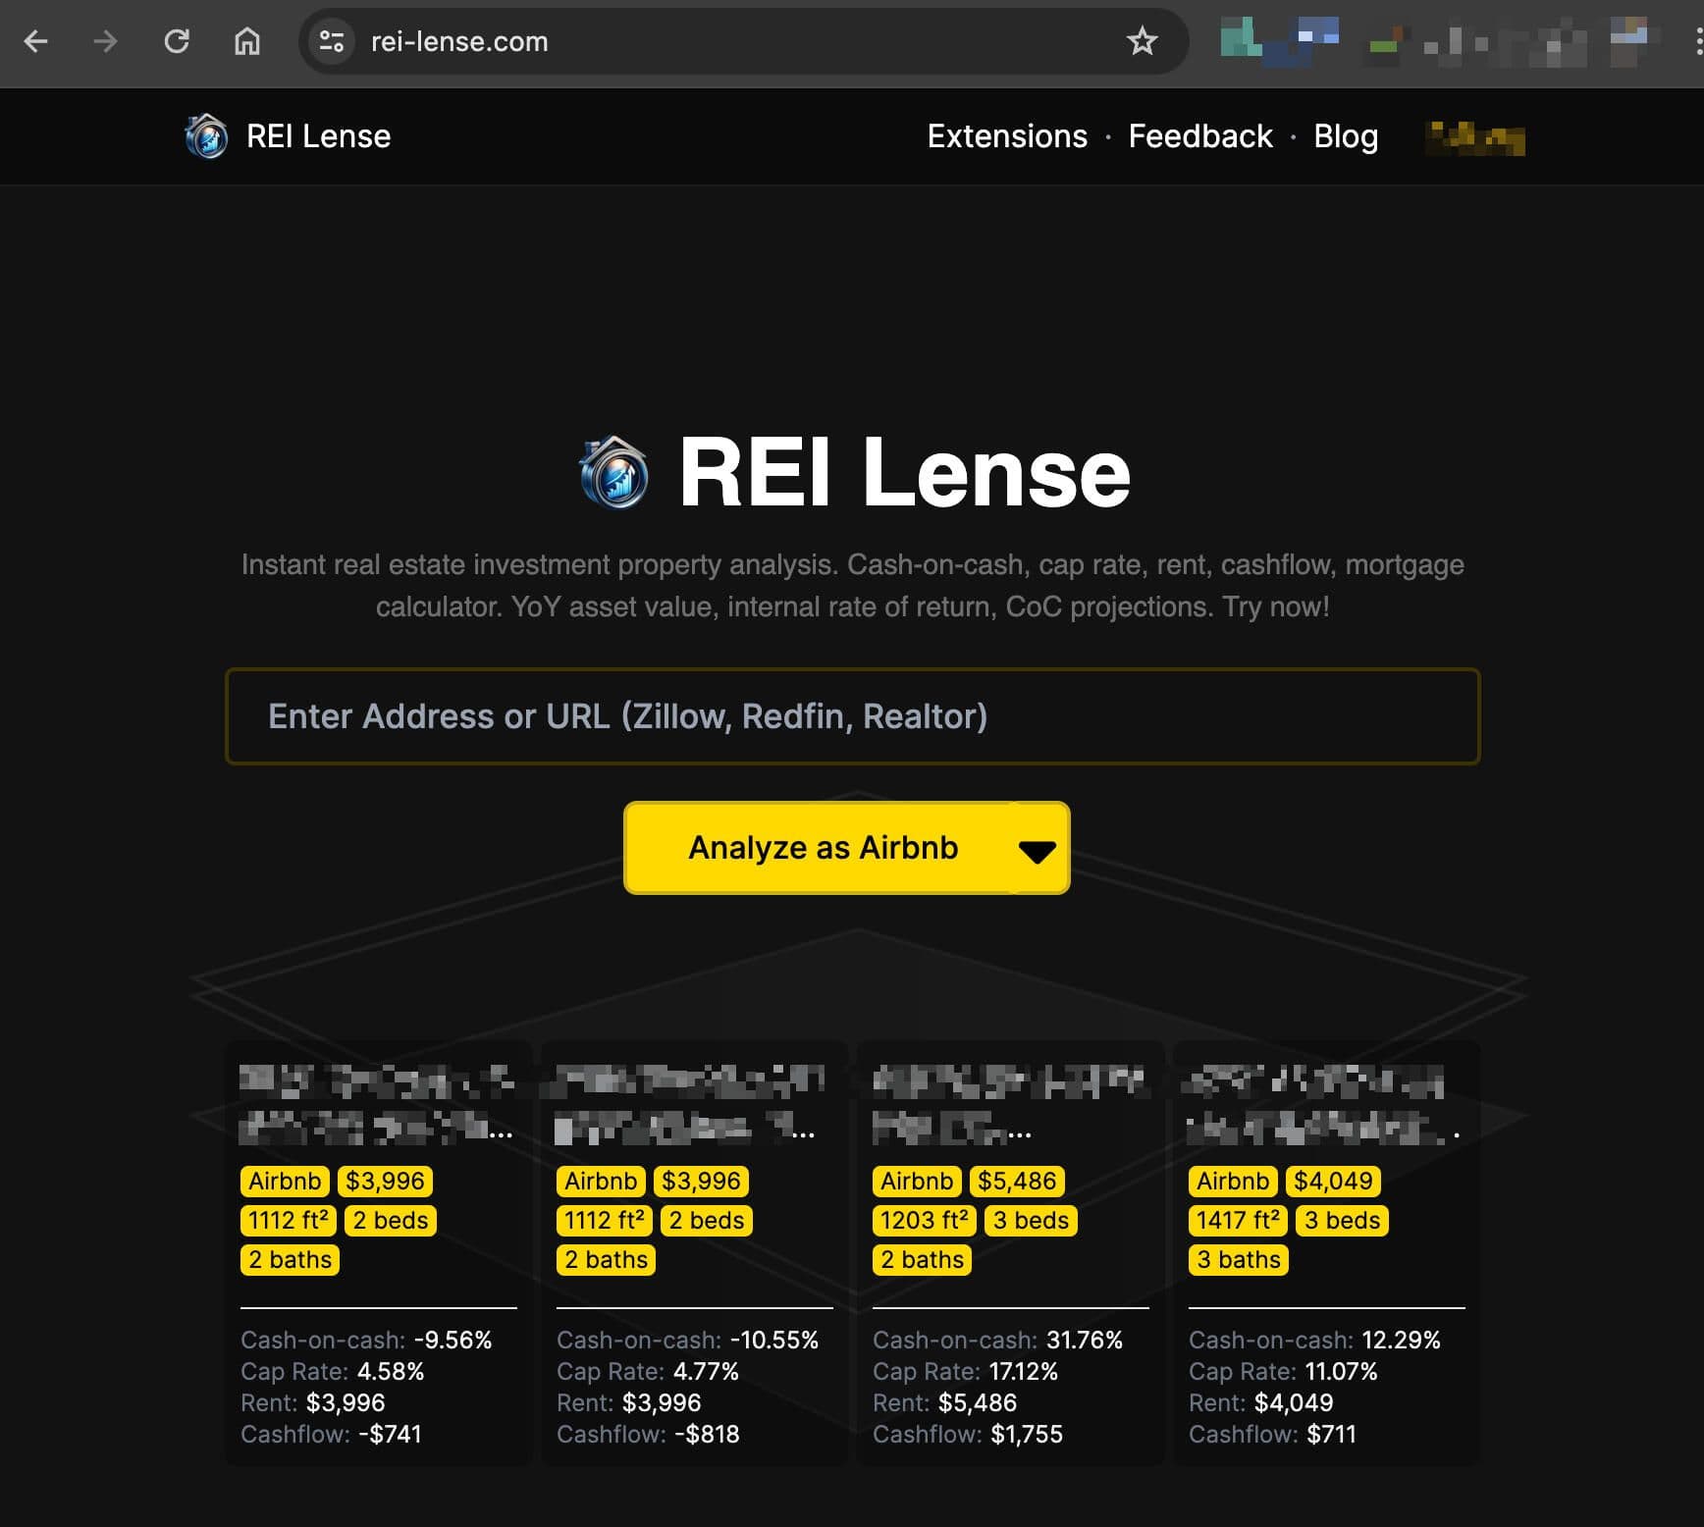This screenshot has width=1704, height=1527.
Task: Click Cap Rate 17.12% text
Action: pyautogui.click(x=965, y=1371)
